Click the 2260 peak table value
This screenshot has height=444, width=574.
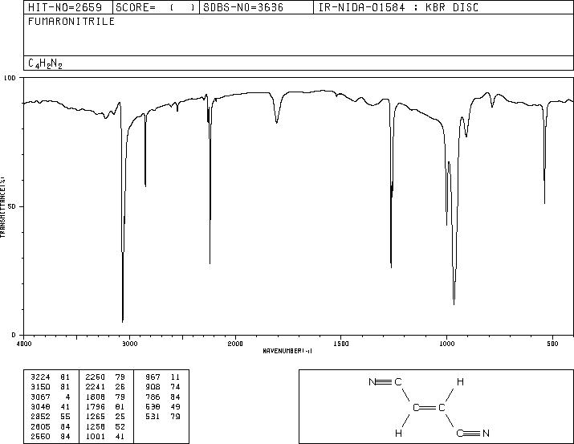96,377
